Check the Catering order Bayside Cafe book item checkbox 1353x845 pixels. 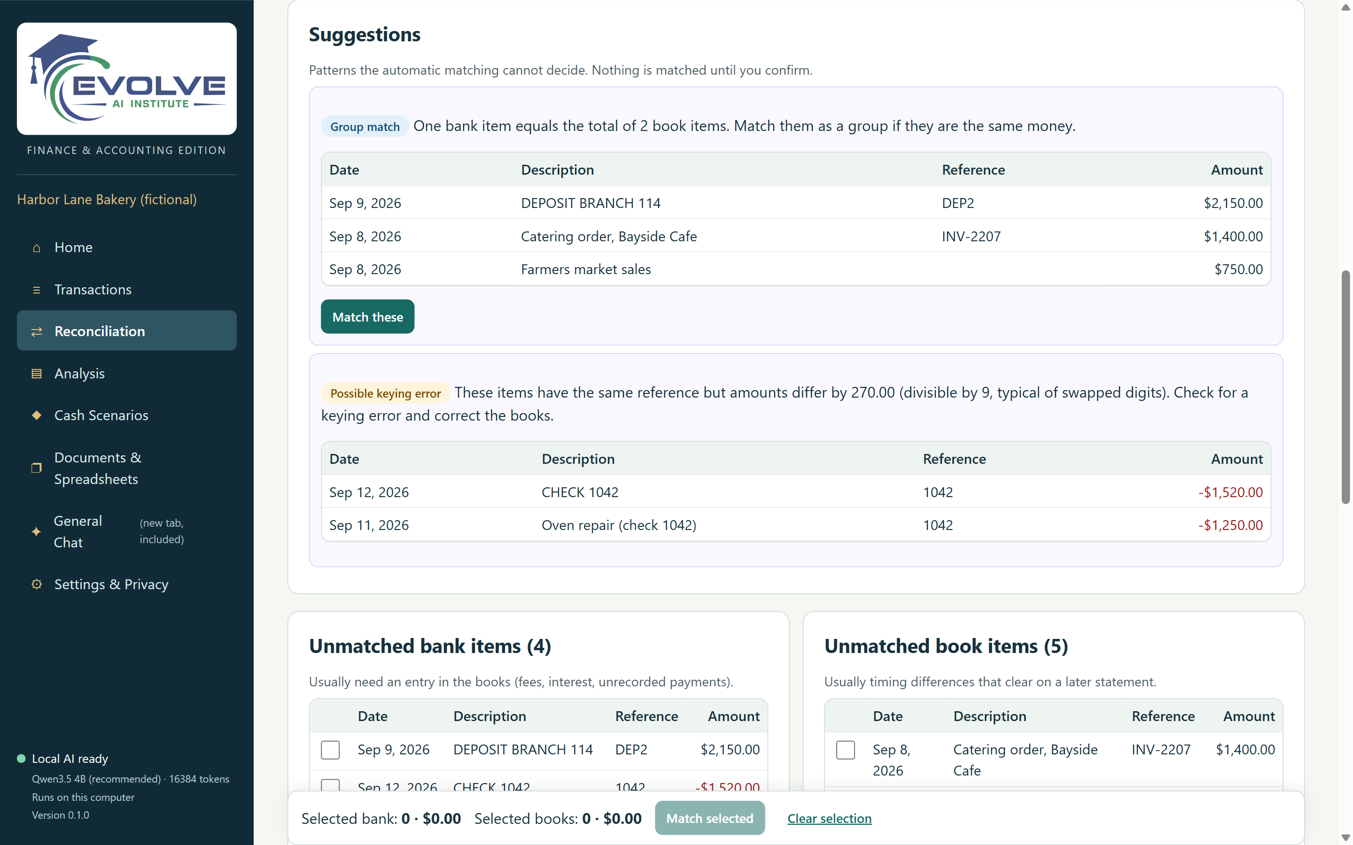[x=845, y=749]
